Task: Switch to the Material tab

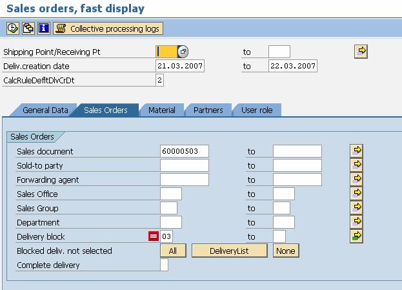Action: (161, 110)
